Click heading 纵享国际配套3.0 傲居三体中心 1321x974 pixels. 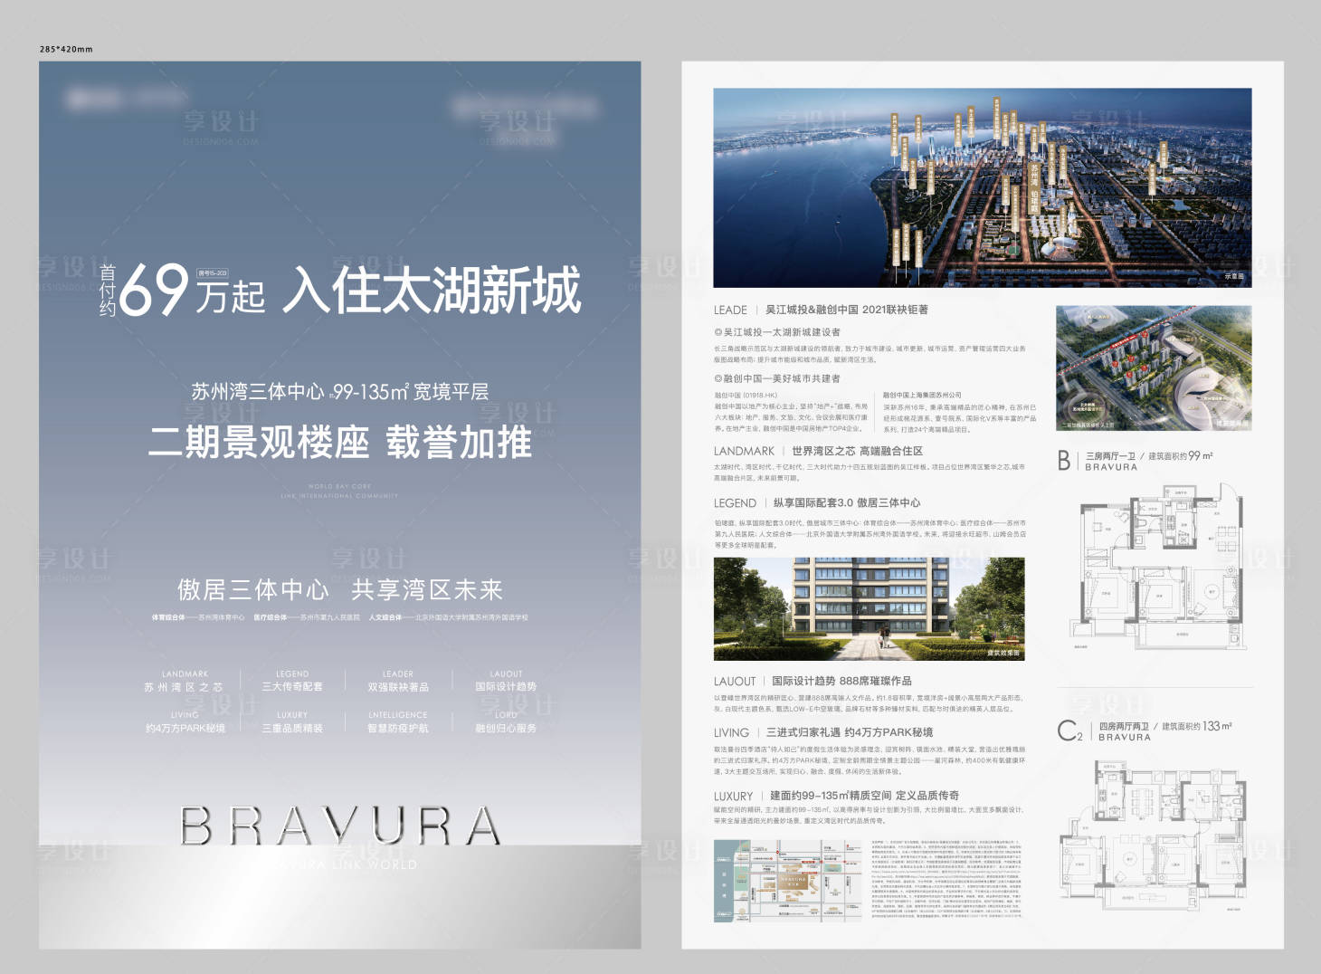847,502
